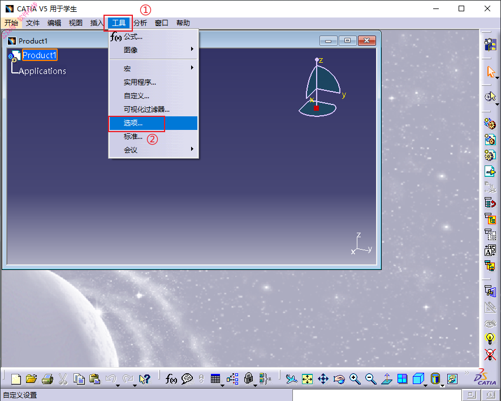Click the New Part icon in right toolbar

click(x=490, y=155)
